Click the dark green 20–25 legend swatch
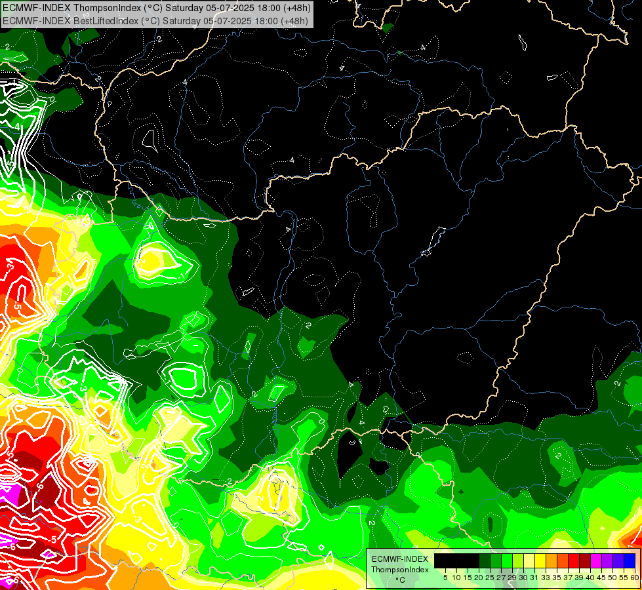This screenshot has height=590, width=642. pyautogui.click(x=485, y=560)
